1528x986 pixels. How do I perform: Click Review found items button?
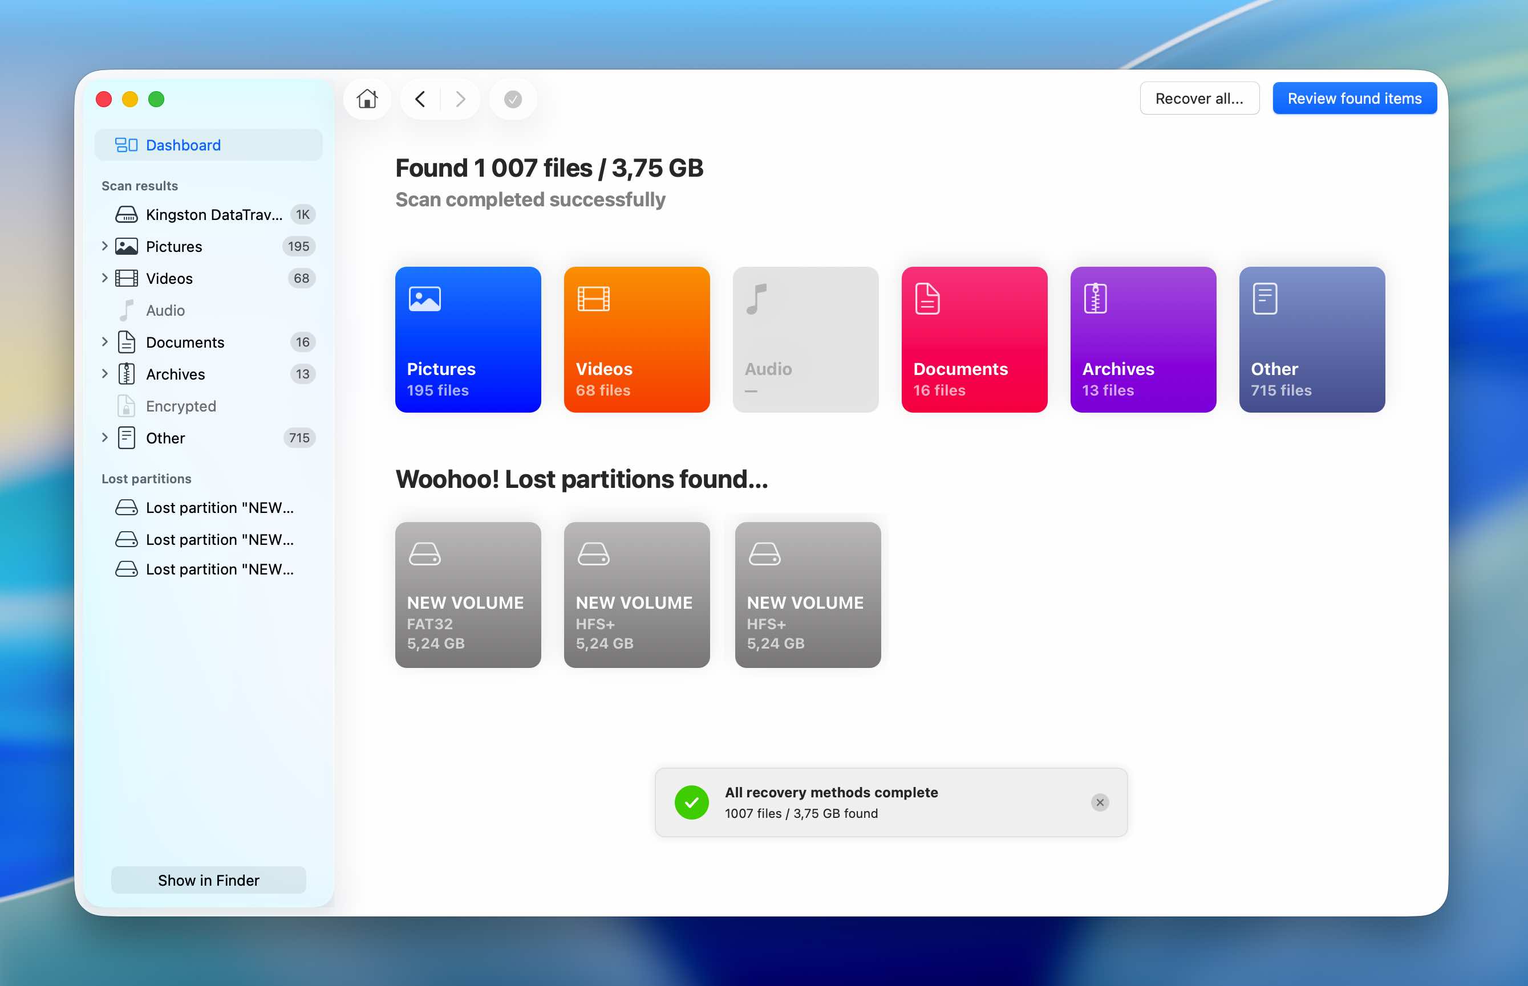1355,99
